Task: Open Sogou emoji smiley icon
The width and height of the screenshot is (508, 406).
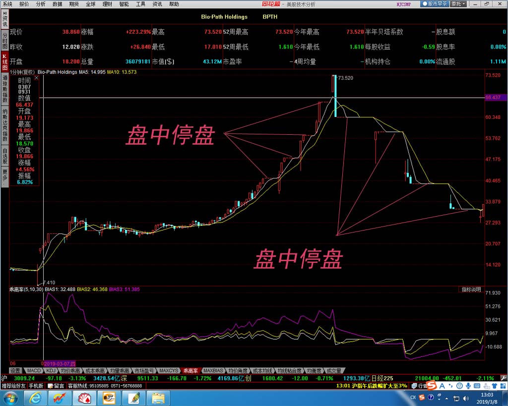Action: click(x=459, y=386)
